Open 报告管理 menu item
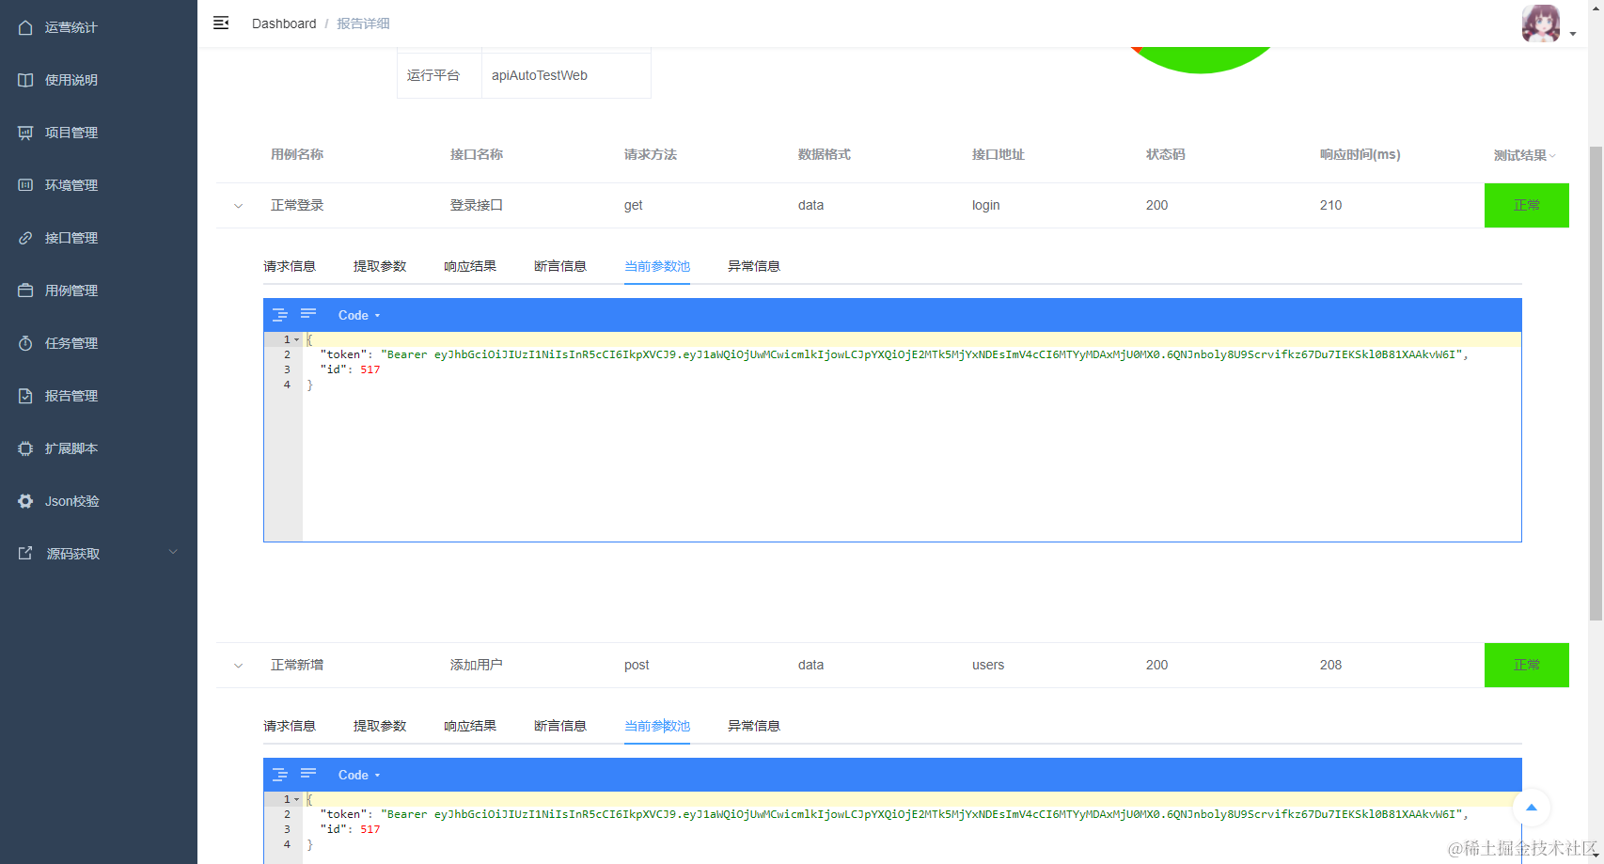This screenshot has height=864, width=1604. (99, 396)
